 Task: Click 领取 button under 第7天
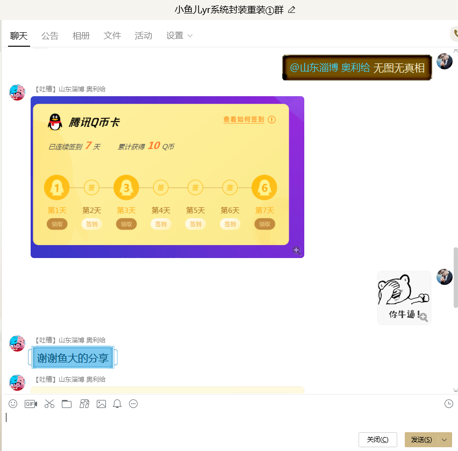pyautogui.click(x=264, y=224)
